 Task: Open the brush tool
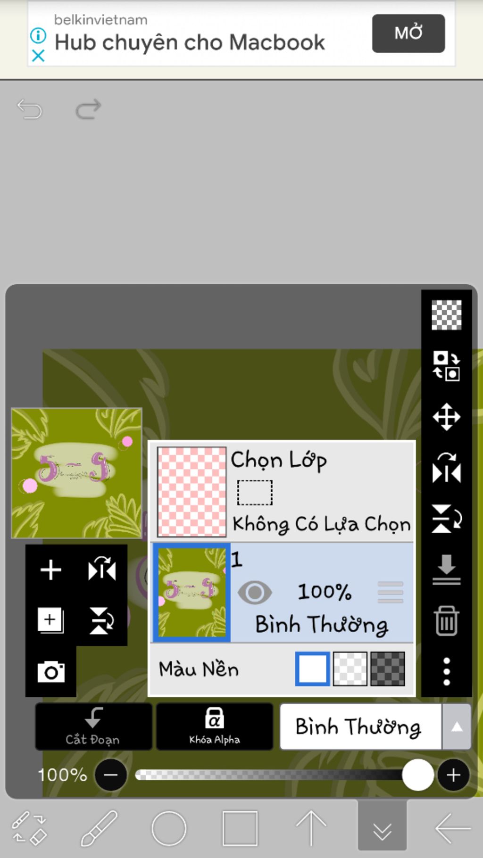(99, 828)
